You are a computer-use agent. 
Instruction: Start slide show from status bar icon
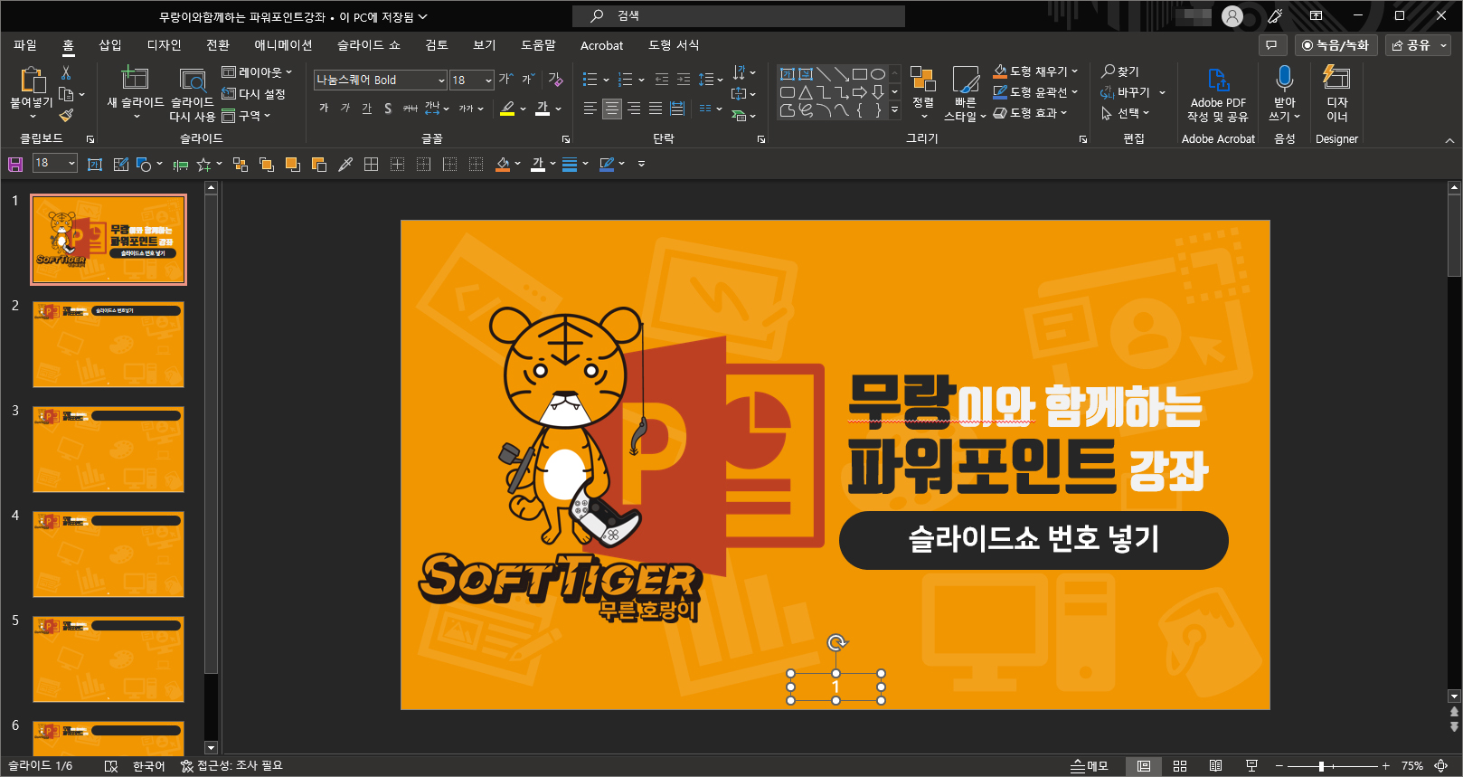click(x=1251, y=766)
